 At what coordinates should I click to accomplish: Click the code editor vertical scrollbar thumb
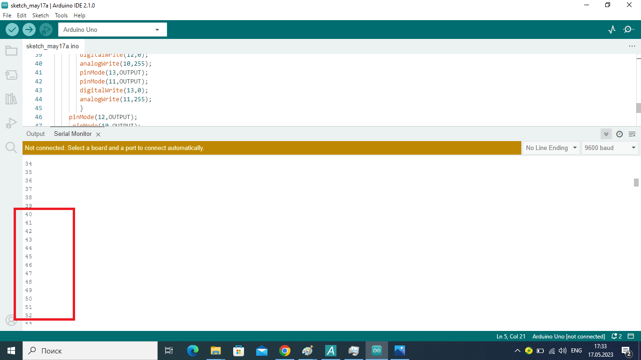(638, 108)
